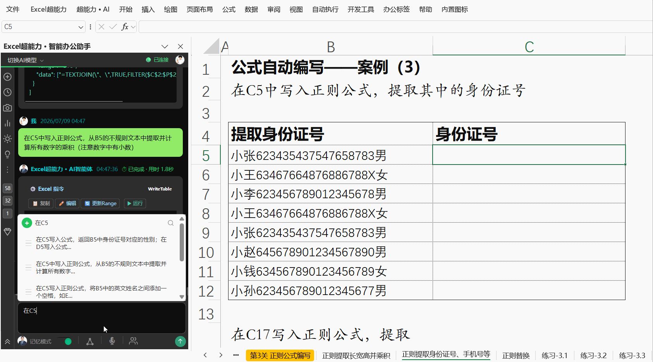This screenshot has height=362, width=653.
Task: Select row 12 header
Action: tap(206, 291)
